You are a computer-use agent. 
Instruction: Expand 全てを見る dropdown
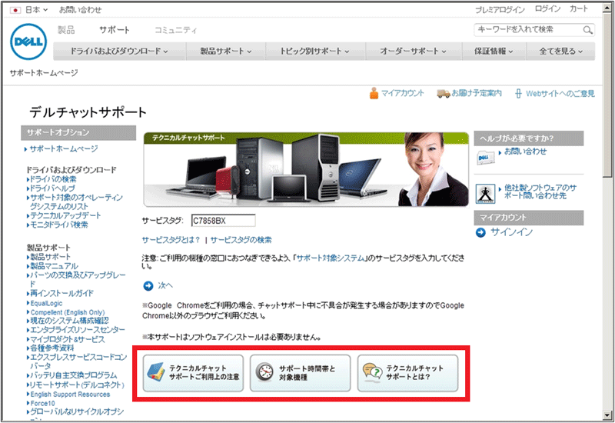pos(561,51)
